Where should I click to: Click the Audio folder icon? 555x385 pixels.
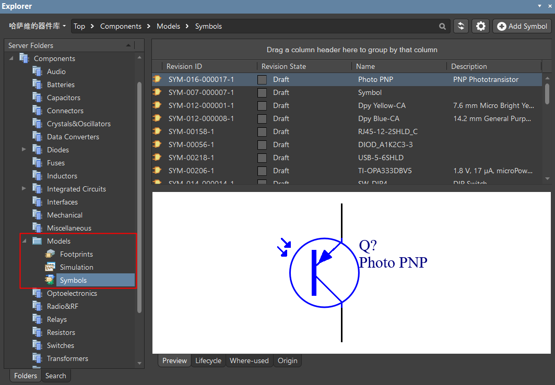point(37,71)
